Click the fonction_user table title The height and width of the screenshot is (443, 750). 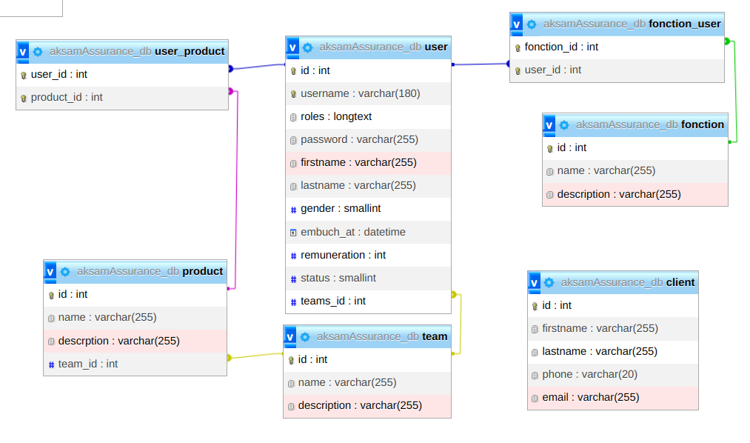tap(684, 24)
